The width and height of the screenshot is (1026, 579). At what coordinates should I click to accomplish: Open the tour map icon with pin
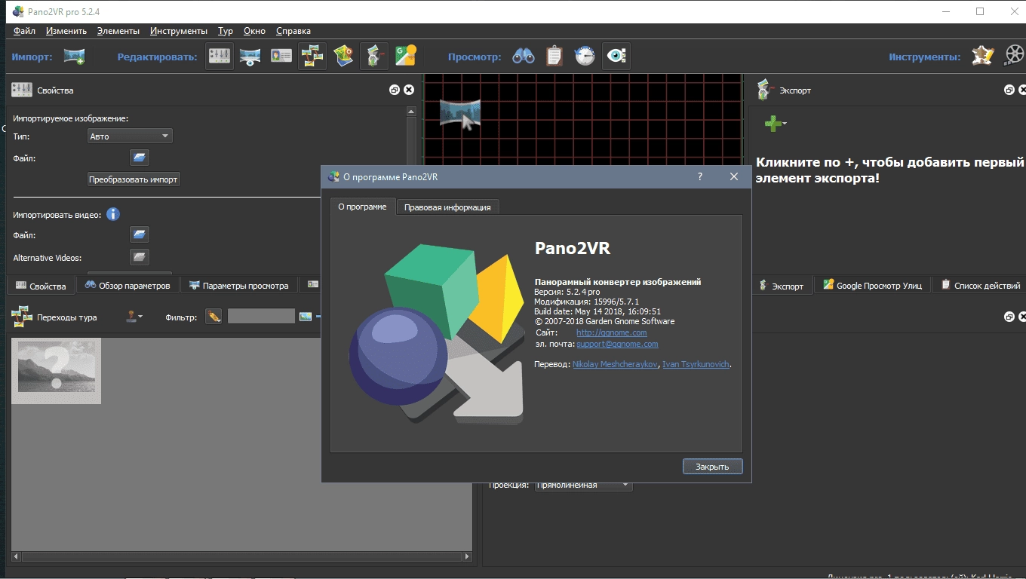[x=343, y=57]
